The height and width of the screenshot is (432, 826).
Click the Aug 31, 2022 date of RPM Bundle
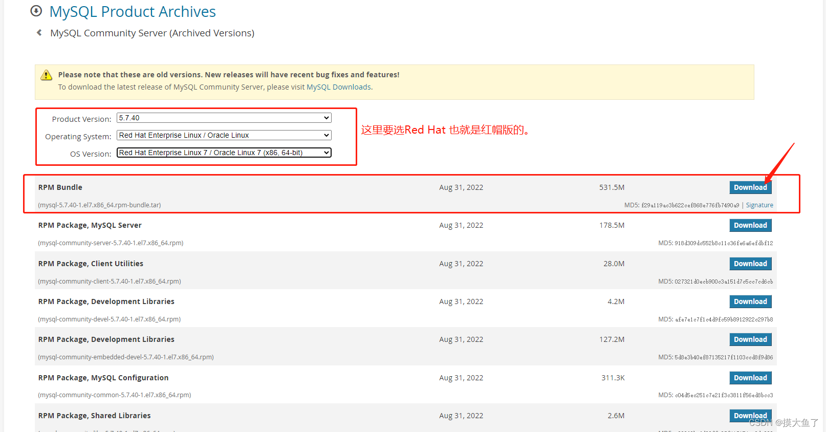point(461,187)
